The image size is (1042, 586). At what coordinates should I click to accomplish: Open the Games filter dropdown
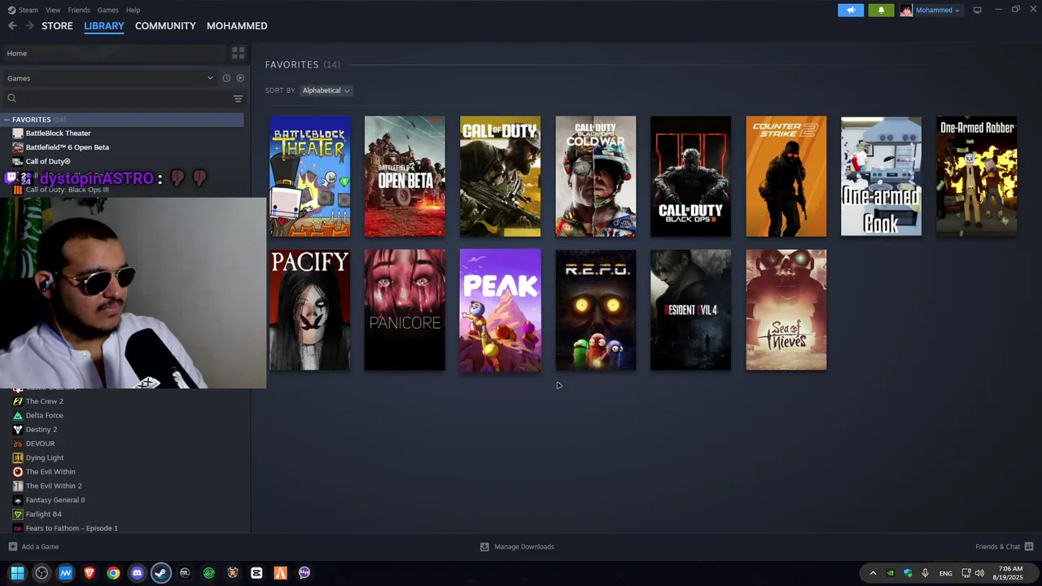point(110,78)
